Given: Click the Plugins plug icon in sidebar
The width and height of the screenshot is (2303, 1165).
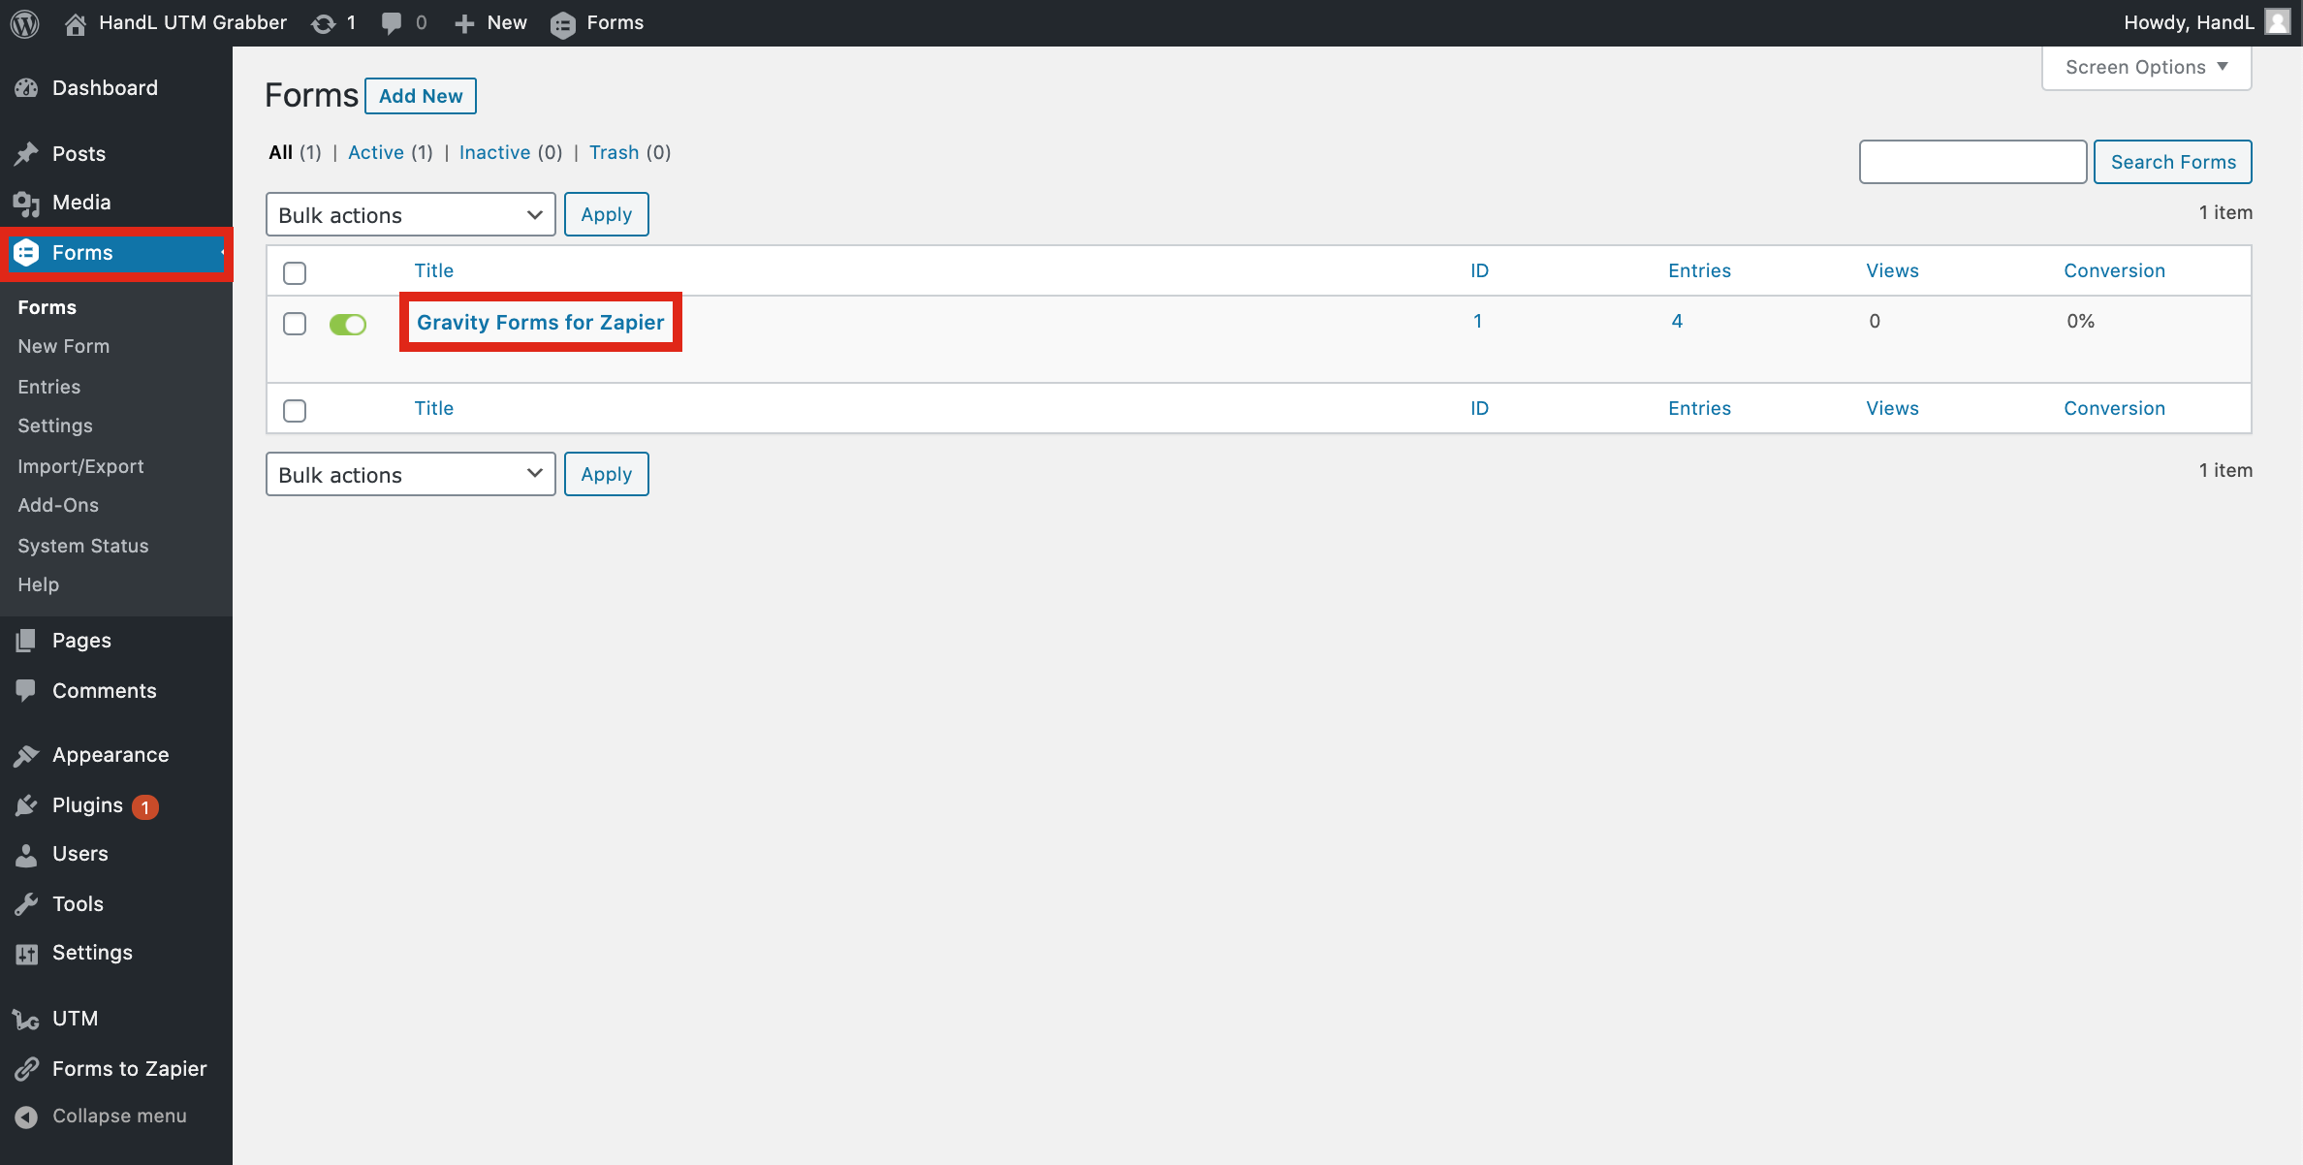Looking at the screenshot, I should point(26,805).
